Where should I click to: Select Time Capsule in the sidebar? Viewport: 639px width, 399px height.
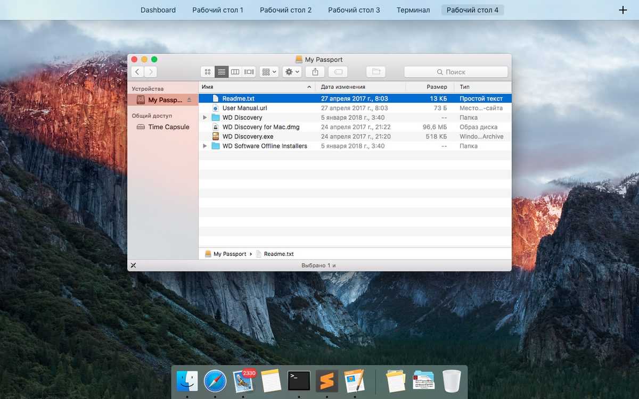(168, 127)
